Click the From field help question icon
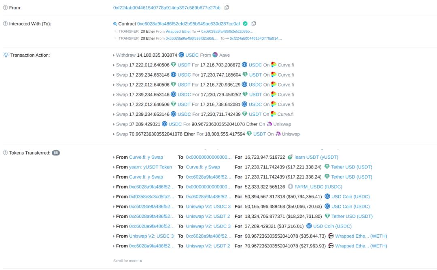Image resolution: width=437 pixels, height=270 pixels. [x=5, y=8]
